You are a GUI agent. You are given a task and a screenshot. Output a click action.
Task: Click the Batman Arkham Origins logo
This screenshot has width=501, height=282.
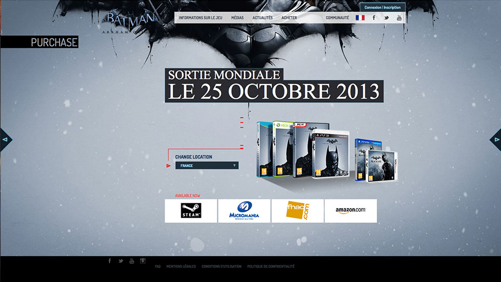pyautogui.click(x=131, y=22)
